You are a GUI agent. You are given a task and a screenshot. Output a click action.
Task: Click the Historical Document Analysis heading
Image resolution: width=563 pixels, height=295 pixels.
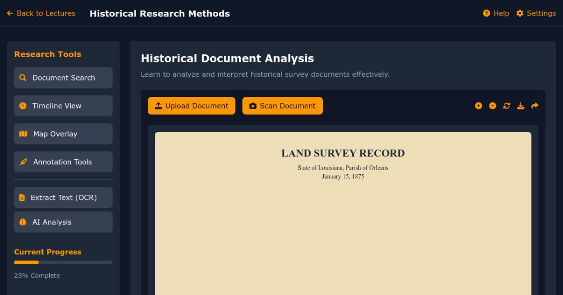click(x=227, y=59)
